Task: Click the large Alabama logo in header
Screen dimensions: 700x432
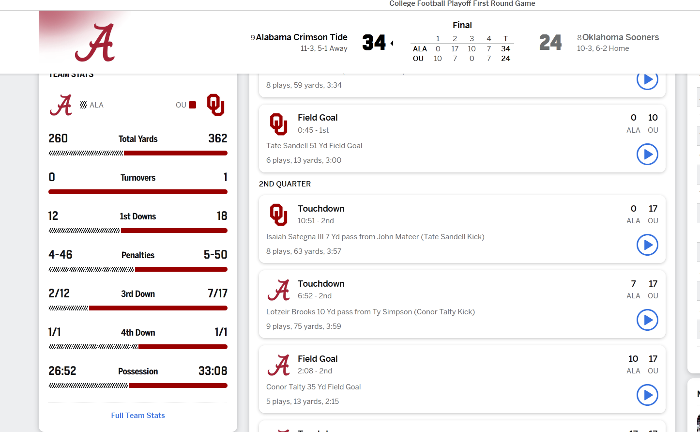Action: point(95,43)
